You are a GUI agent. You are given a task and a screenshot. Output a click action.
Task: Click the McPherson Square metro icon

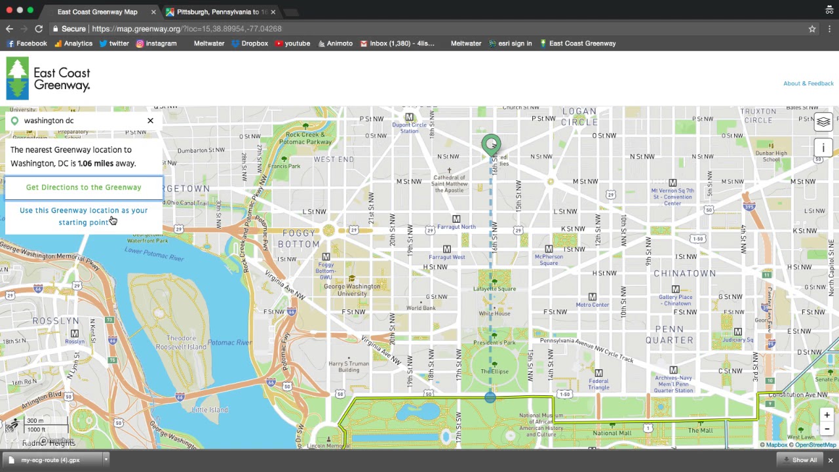(x=549, y=248)
